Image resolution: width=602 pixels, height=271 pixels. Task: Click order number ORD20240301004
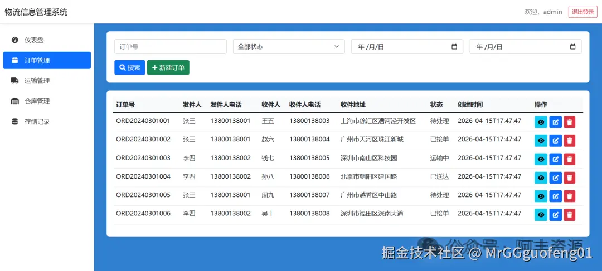coord(143,176)
